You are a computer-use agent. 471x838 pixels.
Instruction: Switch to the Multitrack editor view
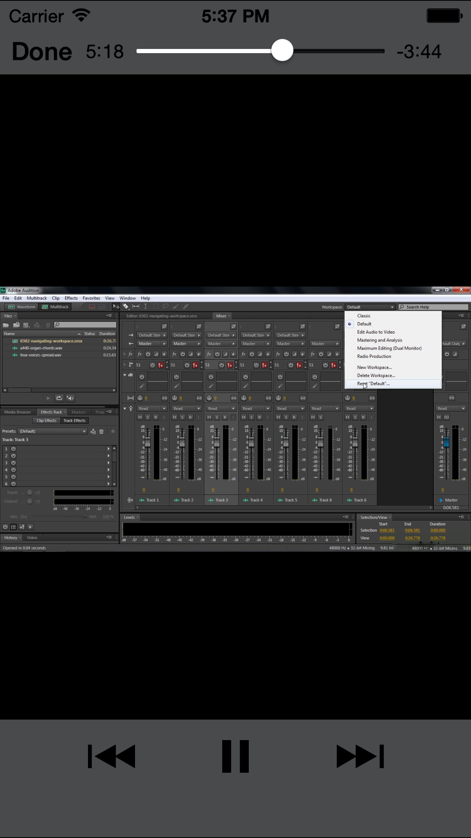[x=55, y=307]
